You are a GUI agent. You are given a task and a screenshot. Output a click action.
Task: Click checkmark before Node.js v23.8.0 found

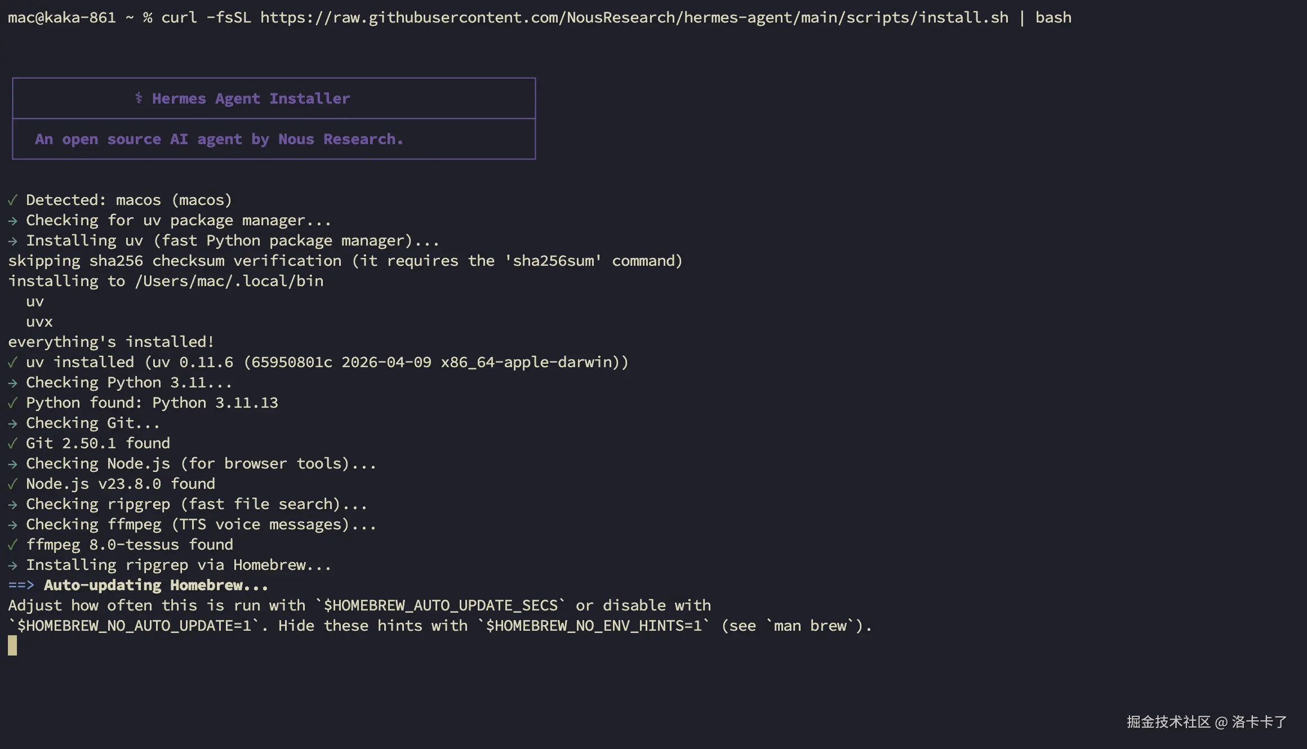(x=12, y=484)
